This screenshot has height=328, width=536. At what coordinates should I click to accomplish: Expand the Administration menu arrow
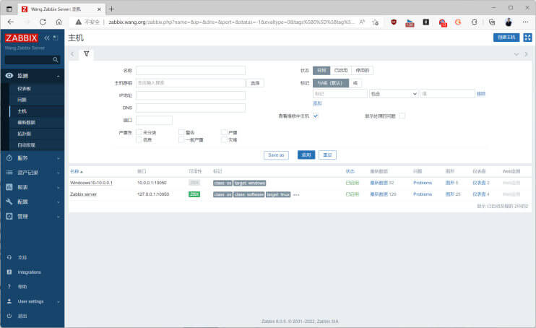(58, 217)
